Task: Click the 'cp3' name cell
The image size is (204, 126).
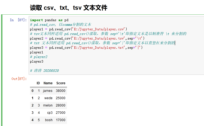Action: (x=50, y=113)
